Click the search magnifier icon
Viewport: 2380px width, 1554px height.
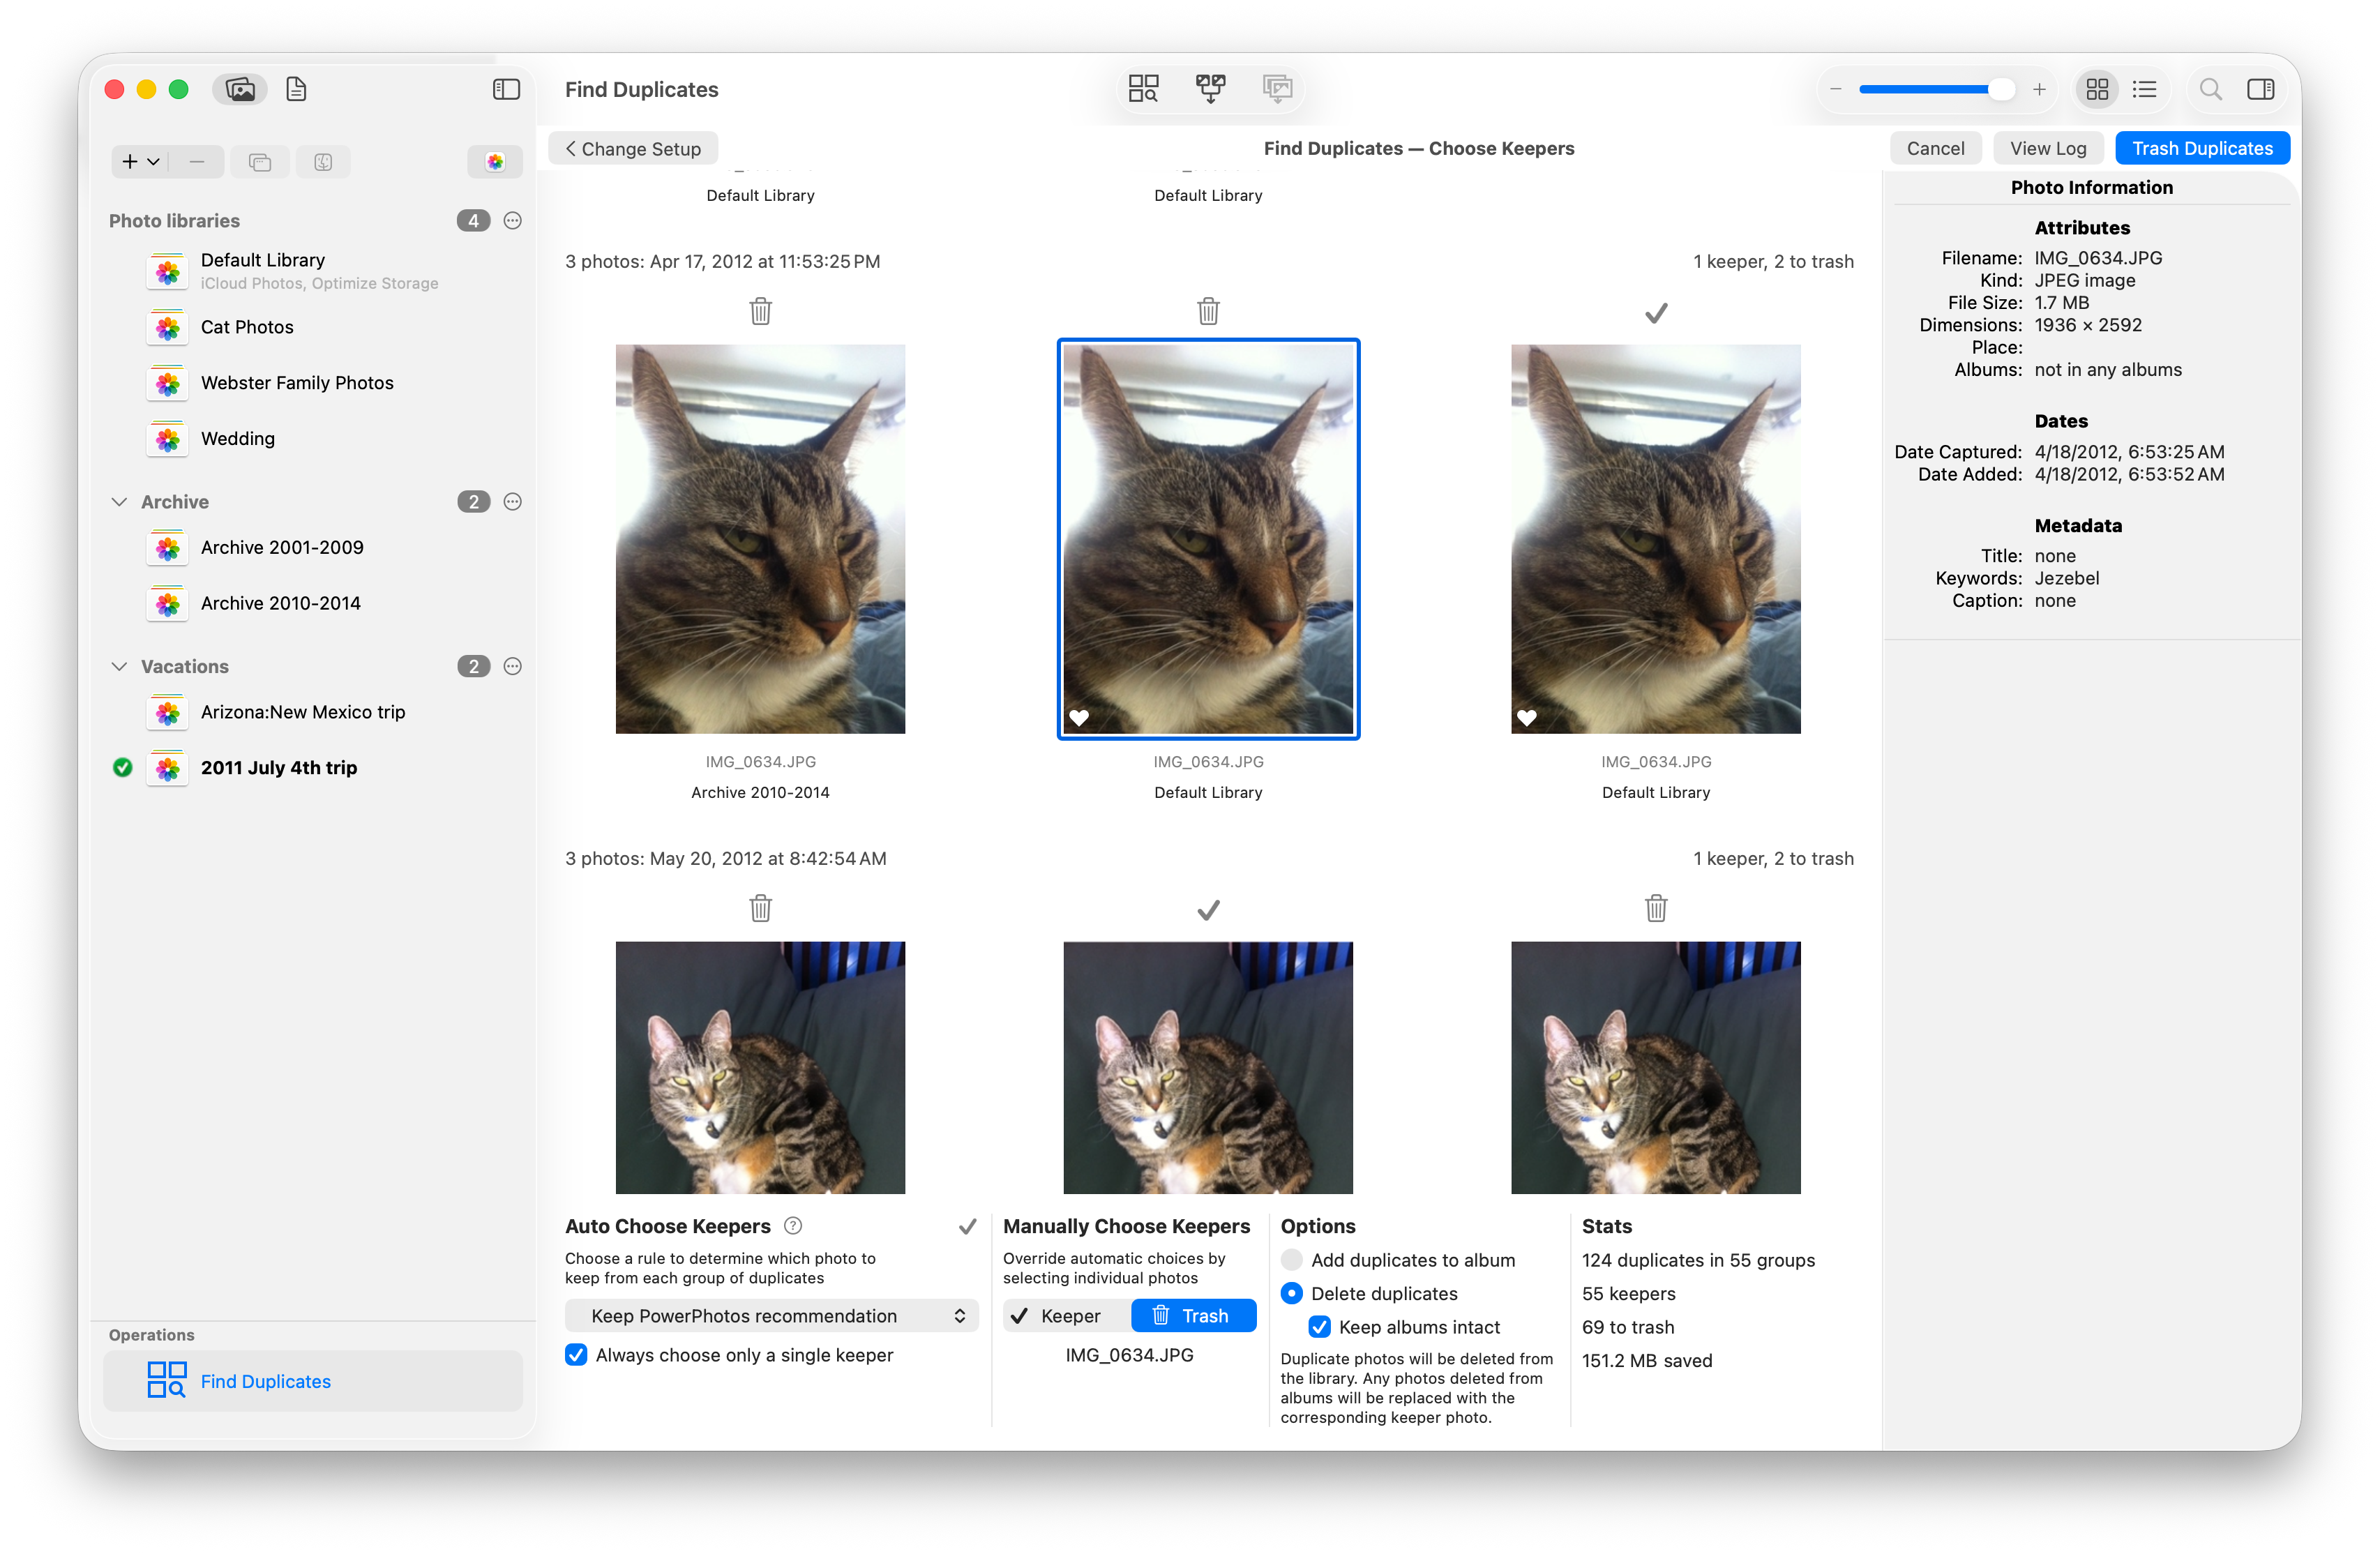tap(2210, 89)
